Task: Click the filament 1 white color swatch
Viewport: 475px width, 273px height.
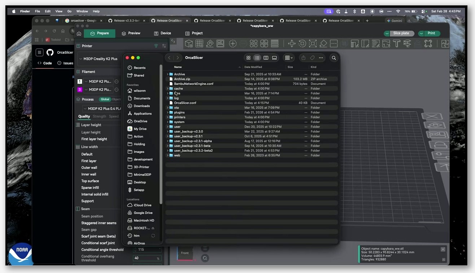Action: tap(80, 82)
